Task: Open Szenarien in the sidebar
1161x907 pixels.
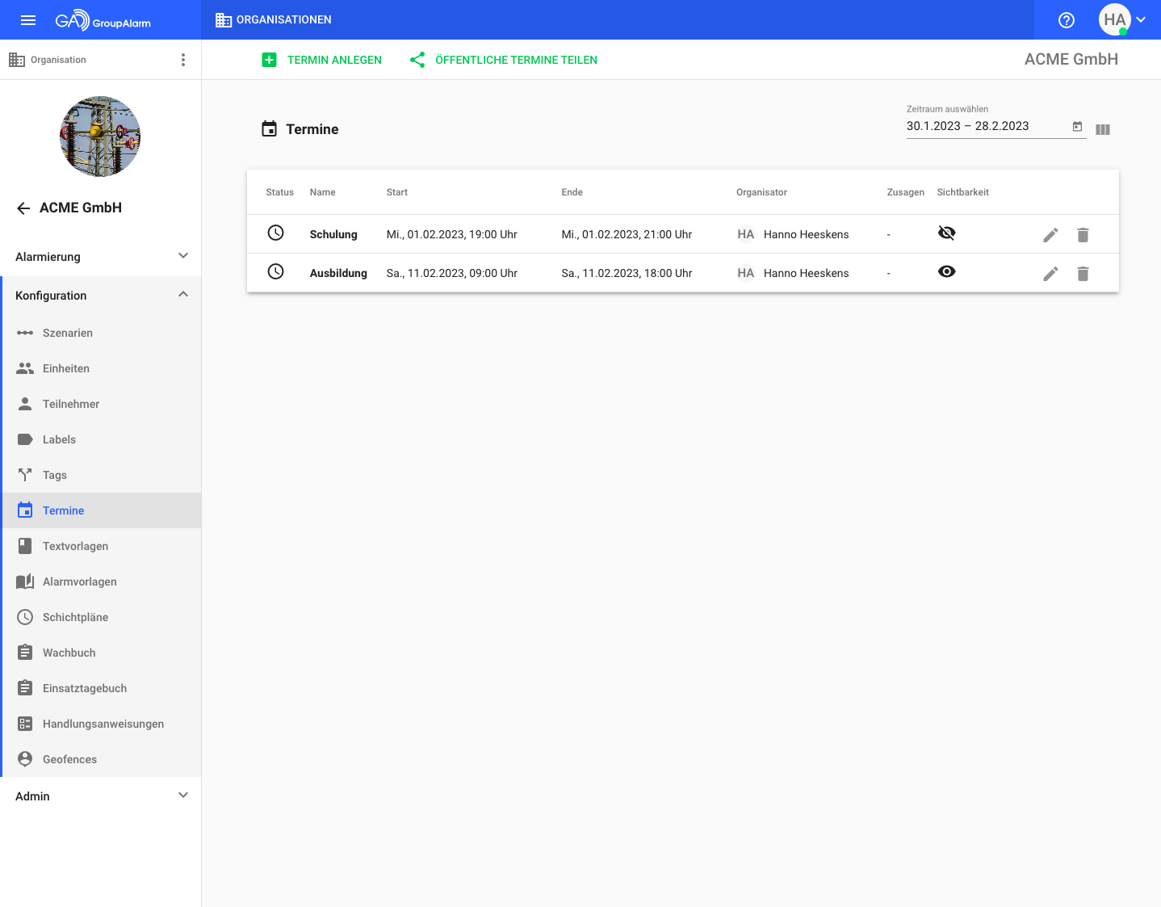Action: [x=68, y=333]
